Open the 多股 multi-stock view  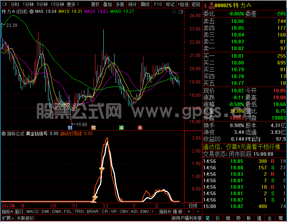pyautogui.click(x=120, y=4)
